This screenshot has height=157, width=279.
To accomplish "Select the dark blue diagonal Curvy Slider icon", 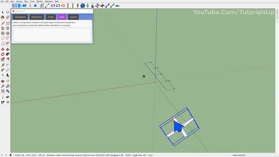I will click(107, 6).
